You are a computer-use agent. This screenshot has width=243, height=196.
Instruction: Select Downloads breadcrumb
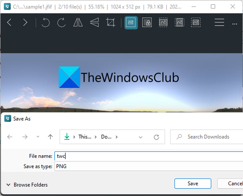click(106, 137)
